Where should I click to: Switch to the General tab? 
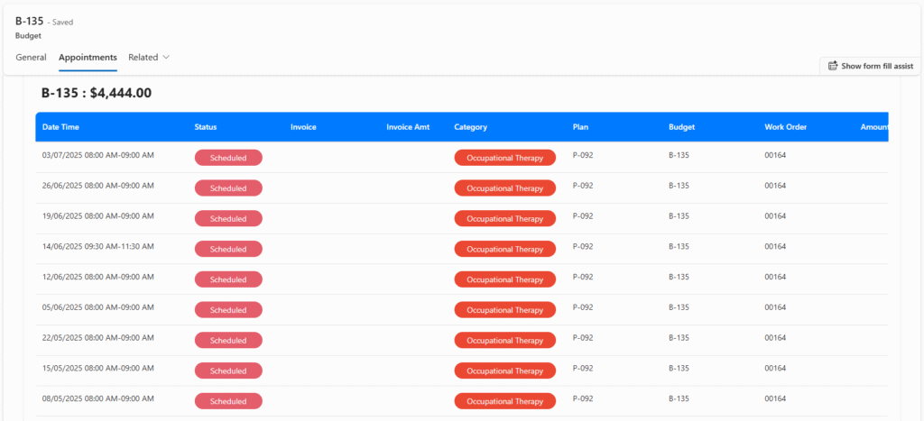click(31, 57)
